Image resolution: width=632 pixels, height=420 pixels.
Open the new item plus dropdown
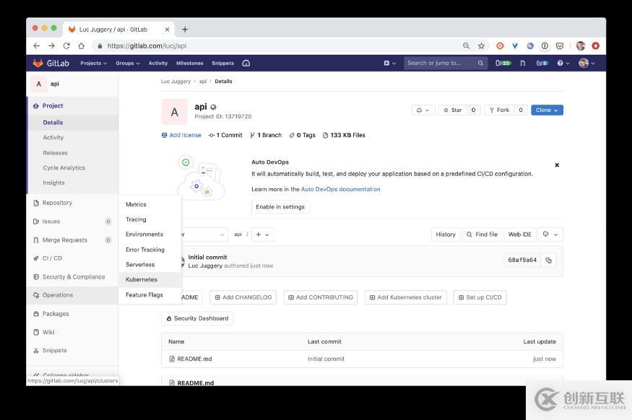click(x=390, y=64)
